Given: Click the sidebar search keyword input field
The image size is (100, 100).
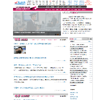Looking at the screenshot, I should coord(78,39).
